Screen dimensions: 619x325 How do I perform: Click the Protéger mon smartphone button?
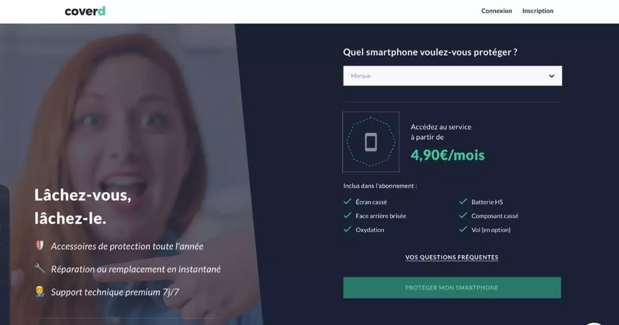coord(452,288)
